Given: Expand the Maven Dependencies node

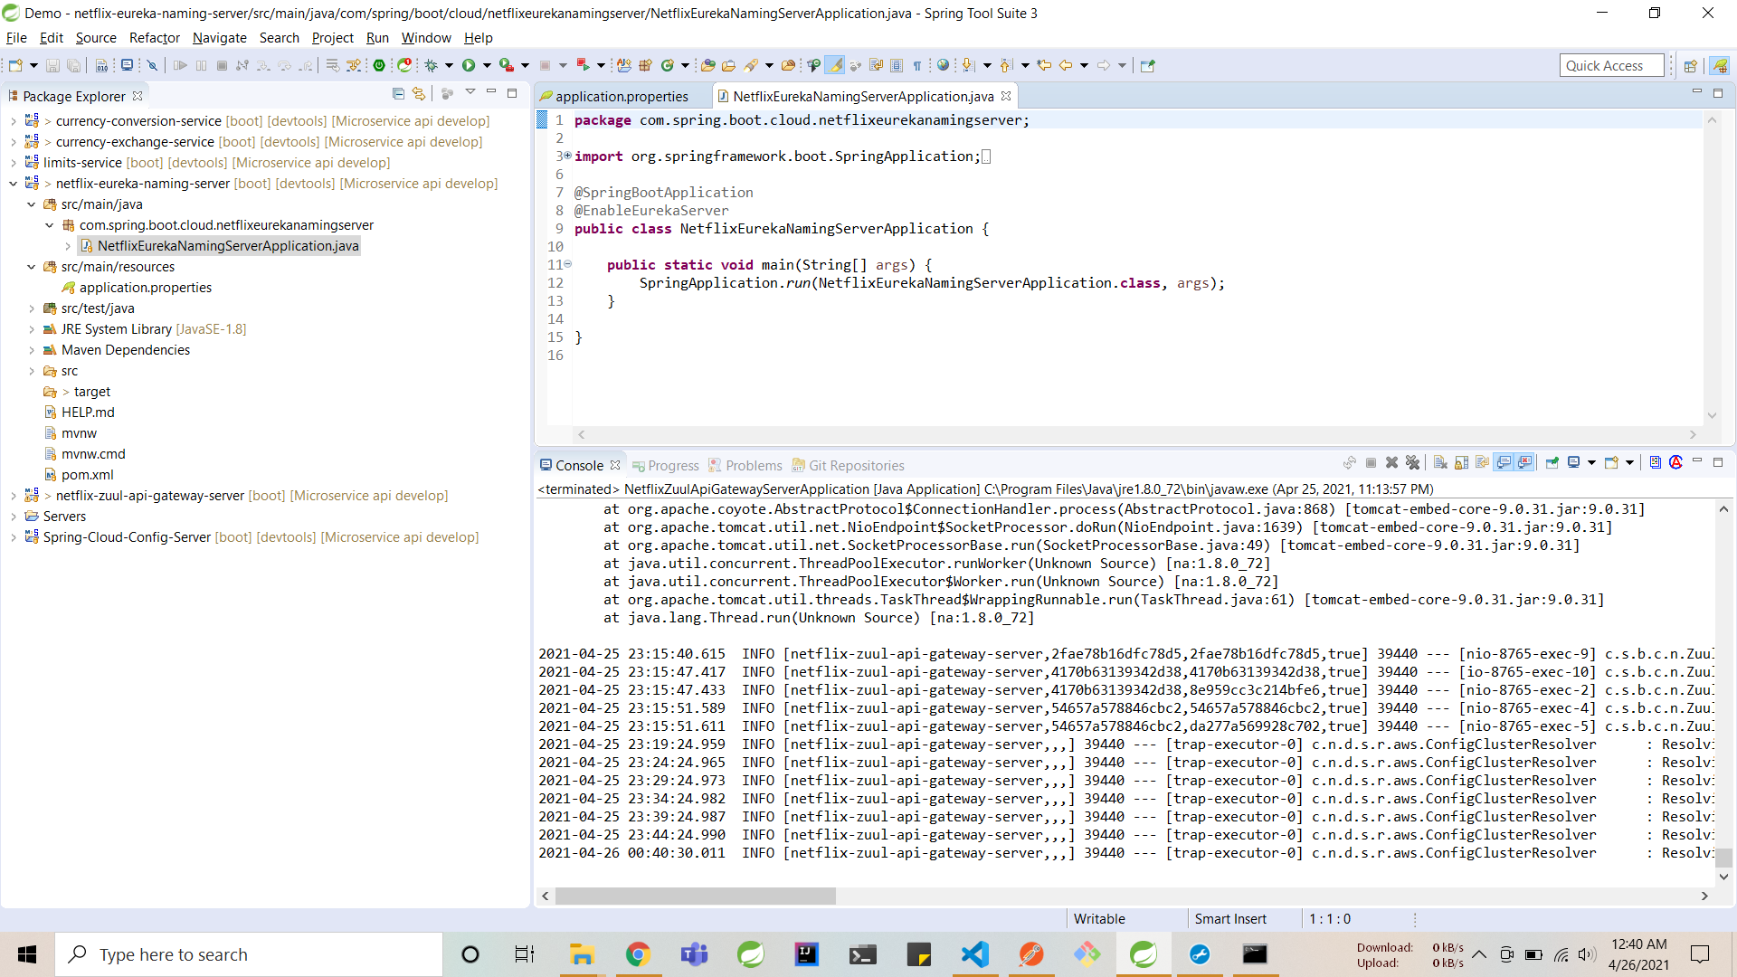Looking at the screenshot, I should click(x=32, y=350).
